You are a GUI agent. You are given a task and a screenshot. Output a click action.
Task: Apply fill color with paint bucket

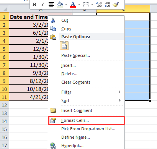[60, 5]
